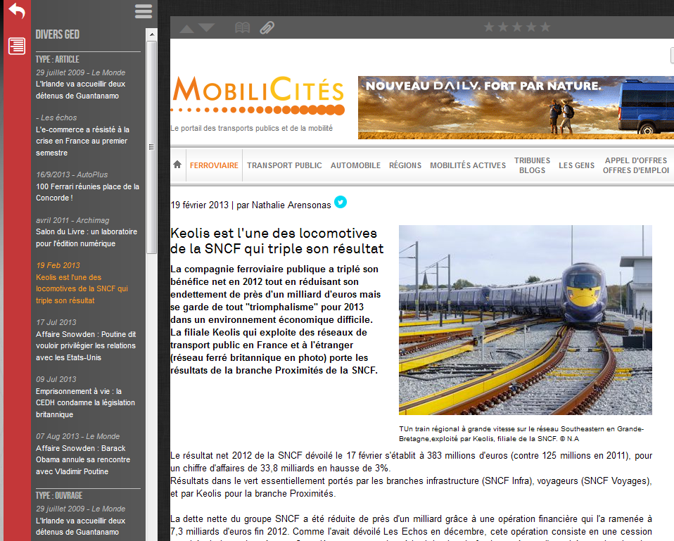This screenshot has width=674, height=541.
Task: Click the MobiliCités logo
Action: click(x=258, y=96)
